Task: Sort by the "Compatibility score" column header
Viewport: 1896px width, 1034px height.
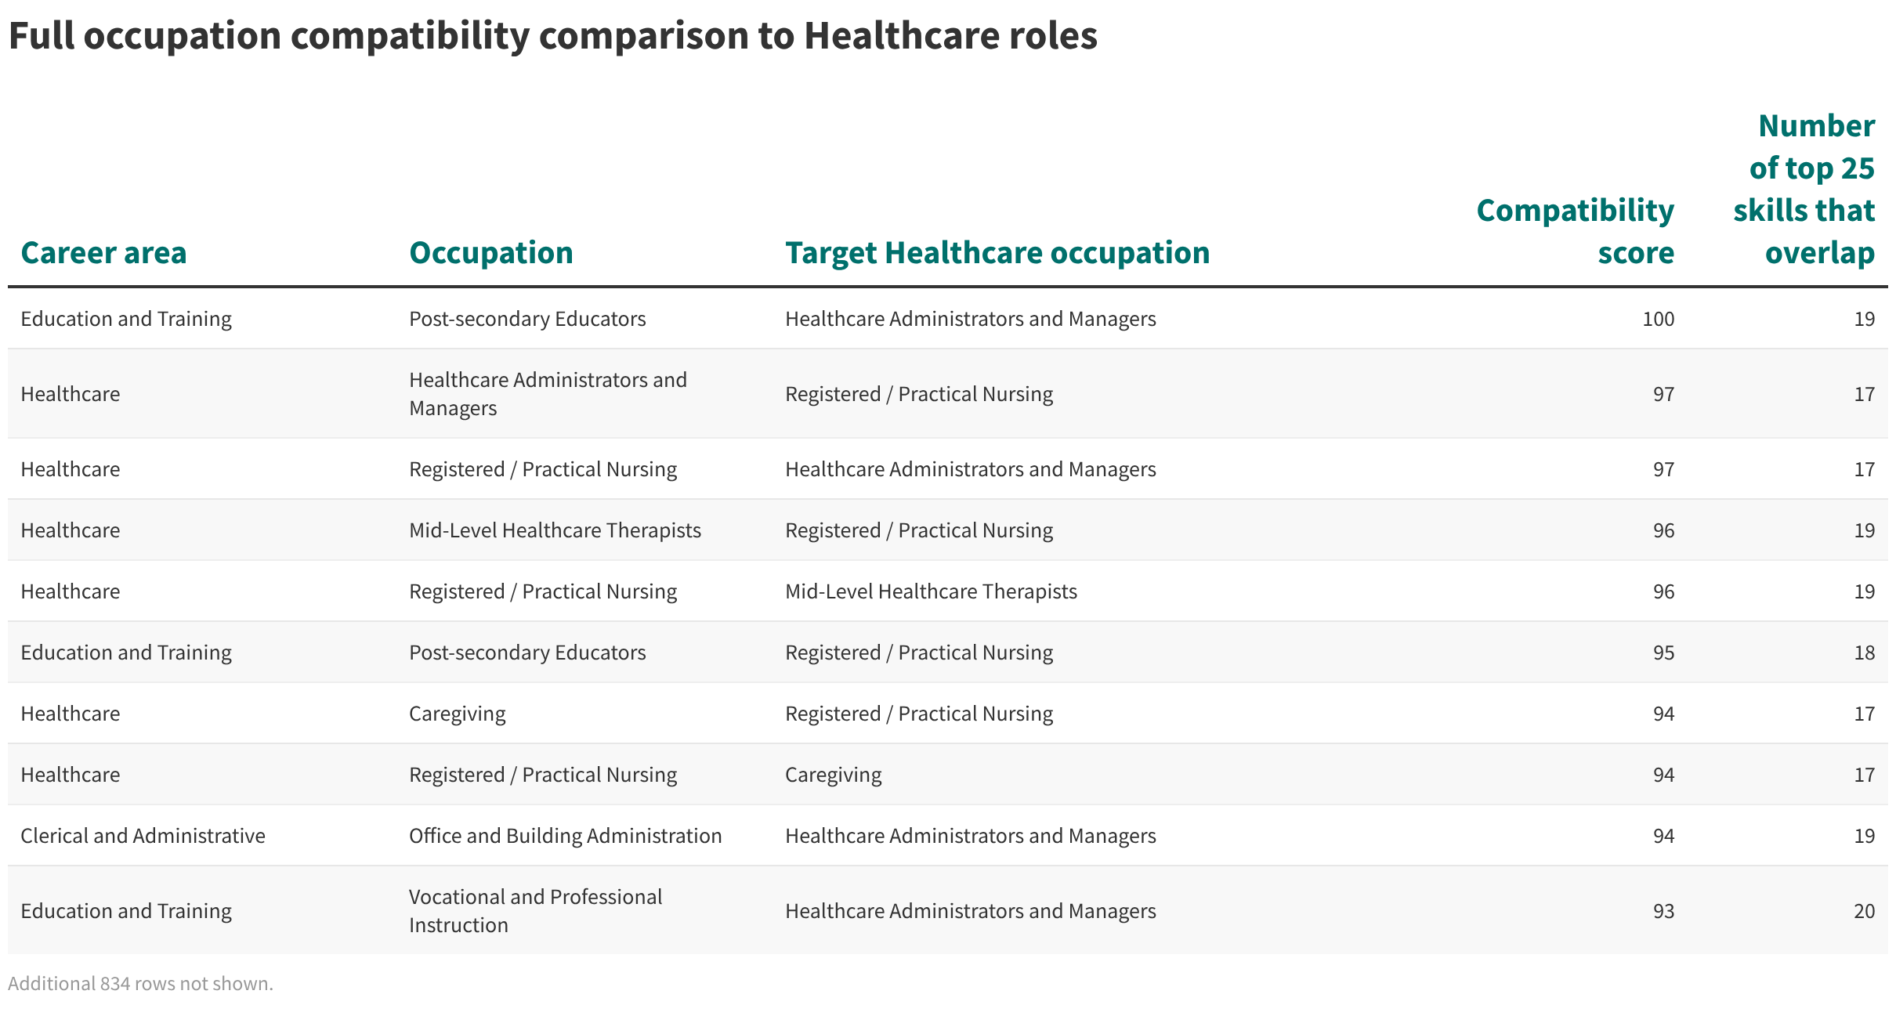Action: 1575,232
